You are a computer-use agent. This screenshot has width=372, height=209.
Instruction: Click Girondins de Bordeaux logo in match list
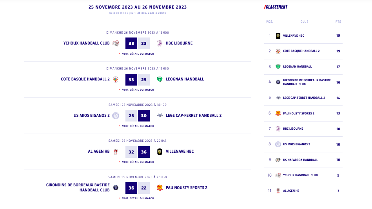click(x=116, y=188)
